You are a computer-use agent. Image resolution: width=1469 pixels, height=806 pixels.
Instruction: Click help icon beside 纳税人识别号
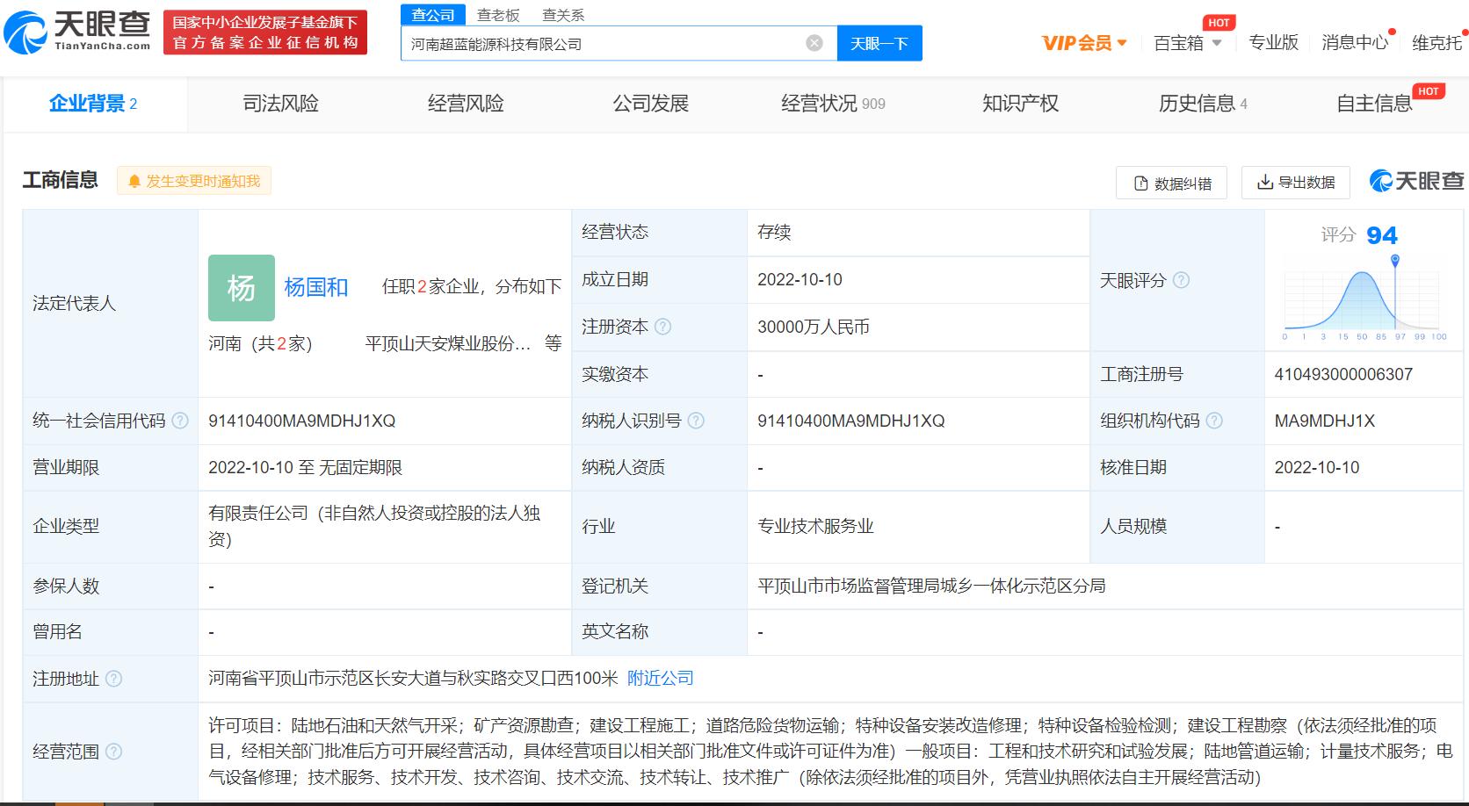point(696,421)
